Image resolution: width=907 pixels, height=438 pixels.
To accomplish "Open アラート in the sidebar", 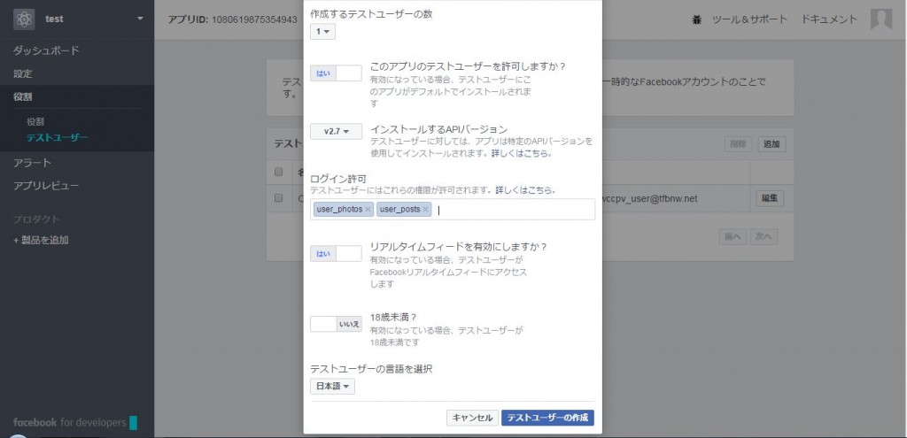I will coord(33,163).
